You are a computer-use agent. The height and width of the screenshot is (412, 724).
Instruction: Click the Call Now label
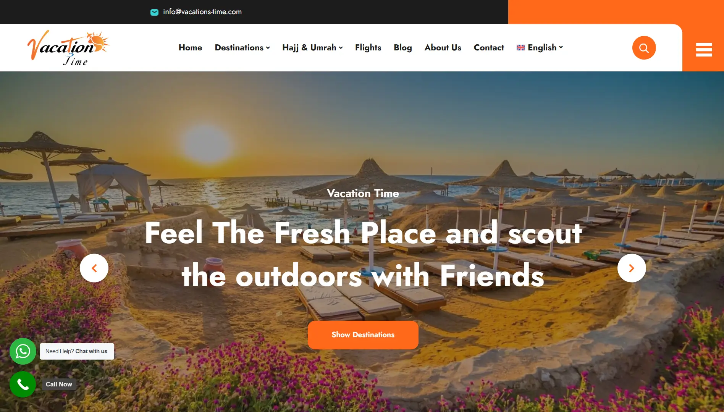coord(59,385)
